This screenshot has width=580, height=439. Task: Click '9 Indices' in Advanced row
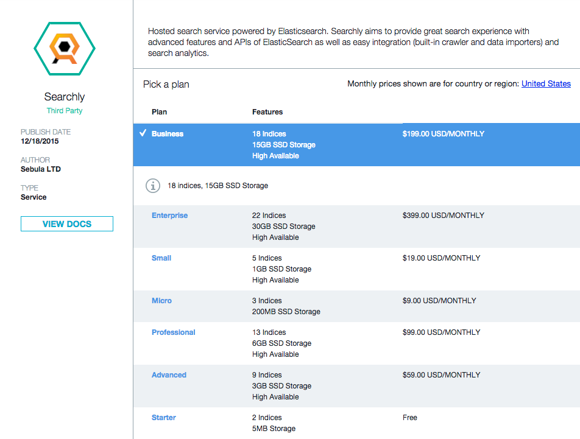pos(267,375)
